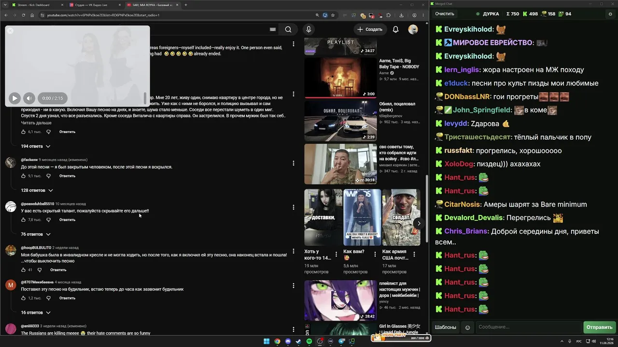Open options menu for @hoopBULBULITO comment
Screen dimensions: 618x347
293,252
